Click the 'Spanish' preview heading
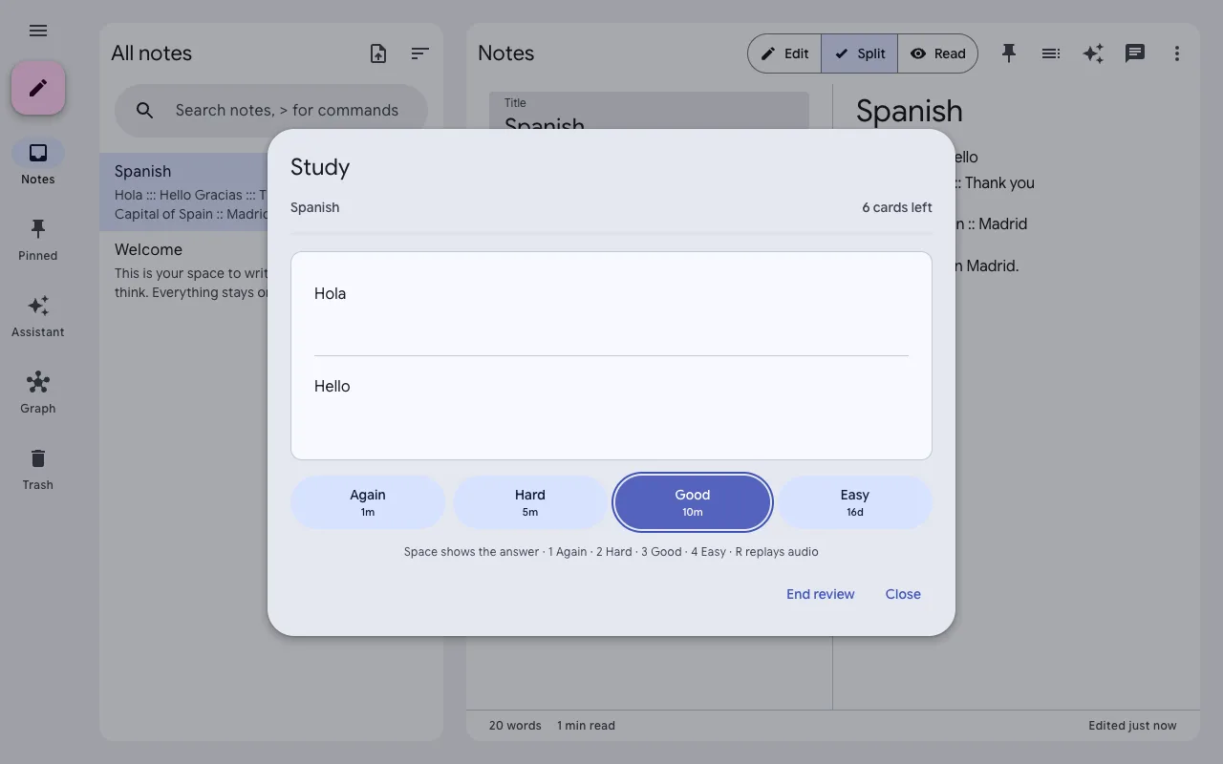 (x=910, y=111)
